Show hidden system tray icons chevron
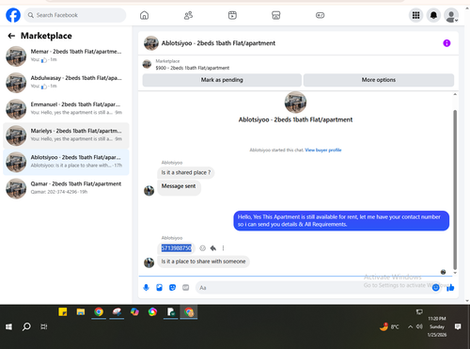The height and width of the screenshot is (349, 470). [410, 327]
